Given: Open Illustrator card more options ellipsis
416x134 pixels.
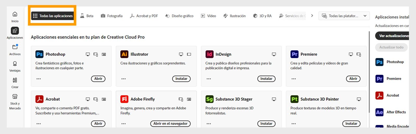Looking at the screenshot, I should pos(123,79).
